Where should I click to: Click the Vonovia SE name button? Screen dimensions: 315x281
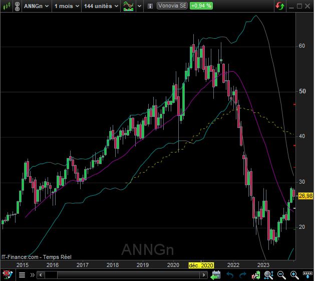[172, 6]
